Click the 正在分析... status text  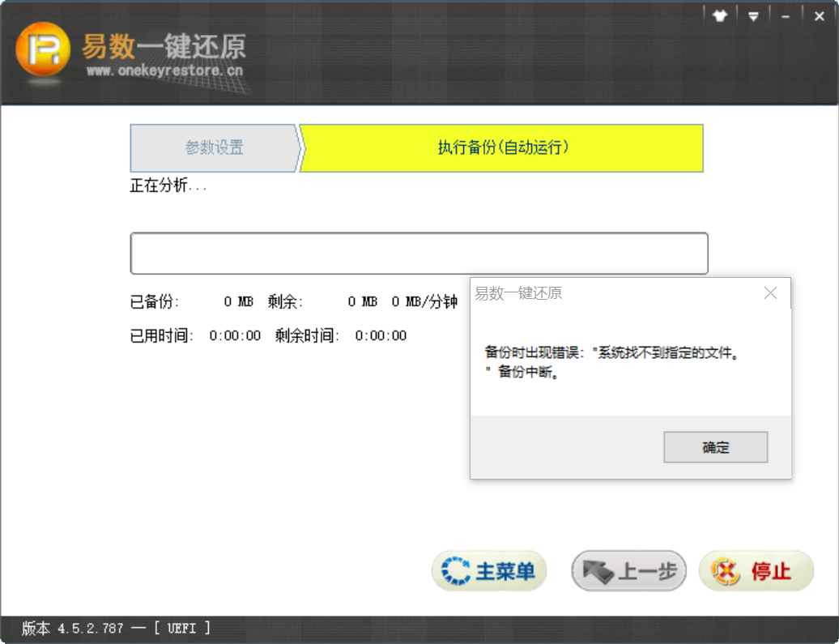168,186
